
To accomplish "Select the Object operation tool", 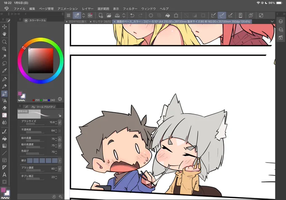I will click(x=4, y=49).
